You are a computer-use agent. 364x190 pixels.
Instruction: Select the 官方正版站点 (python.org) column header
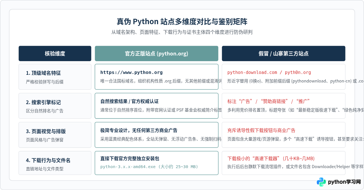coord(157,53)
